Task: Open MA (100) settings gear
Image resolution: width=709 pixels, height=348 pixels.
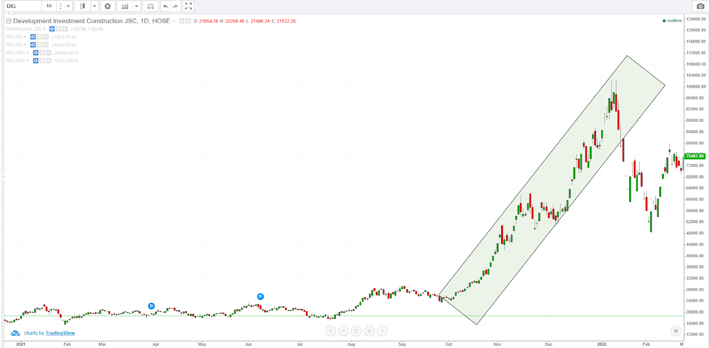Action: [x=42, y=53]
